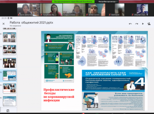Click the camera icon beside 20:39
Viewport: 154px width, 114px height.
tap(11, 18)
